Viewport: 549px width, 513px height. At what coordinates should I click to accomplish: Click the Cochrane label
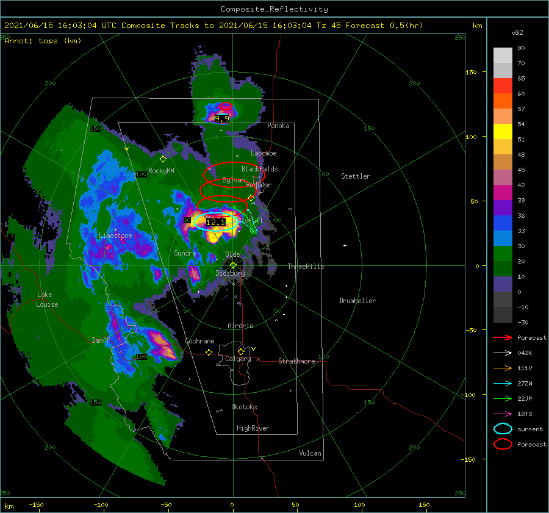click(199, 341)
